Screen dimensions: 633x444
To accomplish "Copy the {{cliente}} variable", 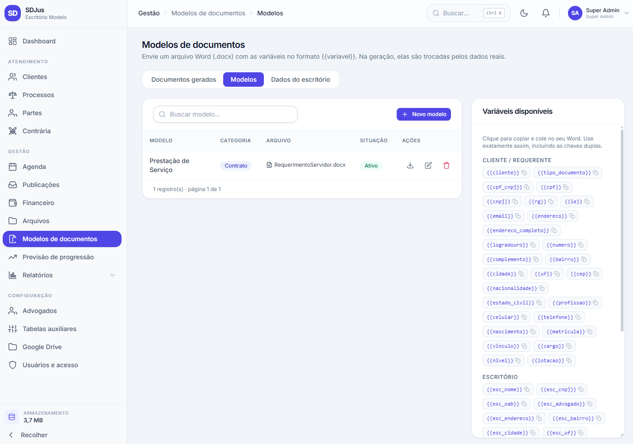I will point(506,173).
